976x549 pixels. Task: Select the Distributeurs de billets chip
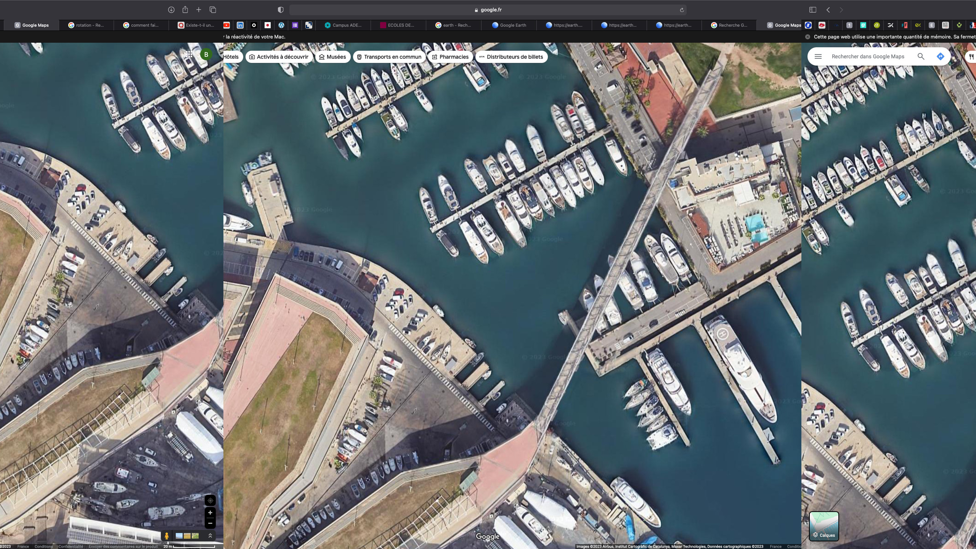pos(511,57)
